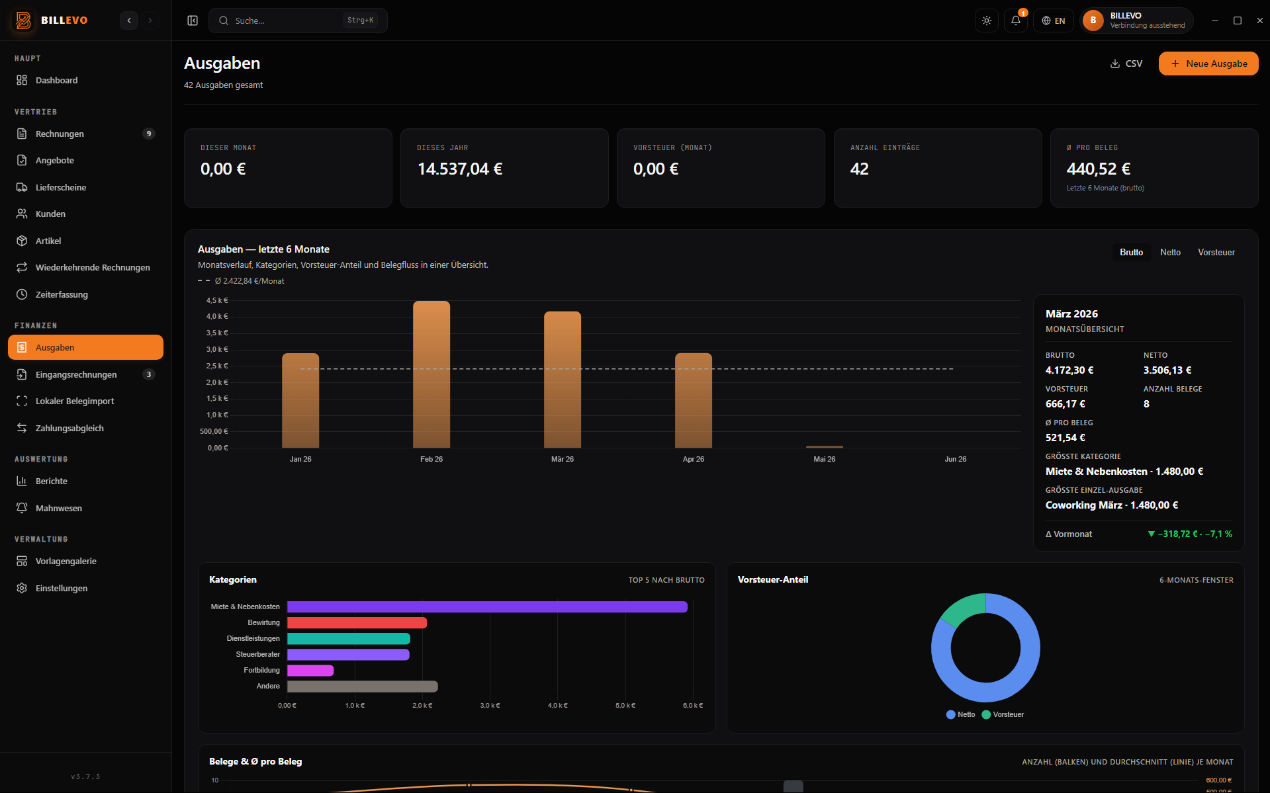Click the pink Fortbildung category bar
This screenshot has height=793, width=1270.
tap(310, 670)
